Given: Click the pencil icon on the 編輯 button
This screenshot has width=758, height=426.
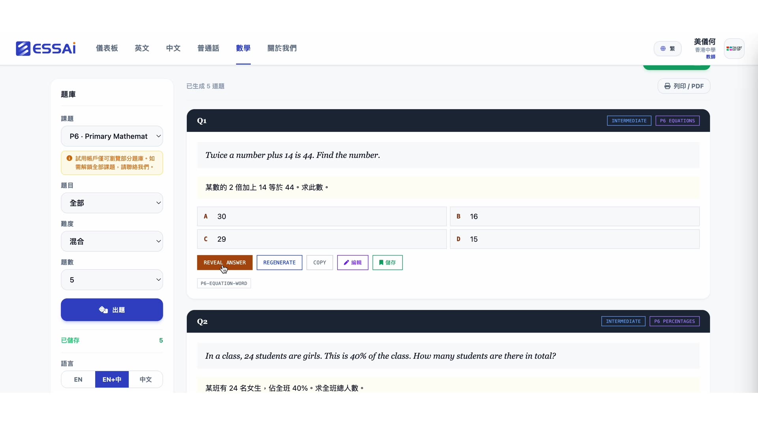Looking at the screenshot, I should coord(345,262).
